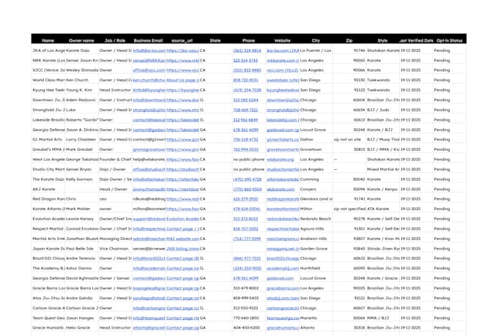Open phone link (562) 324-8814
The width and height of the screenshot is (498, 336).
[x=247, y=51]
